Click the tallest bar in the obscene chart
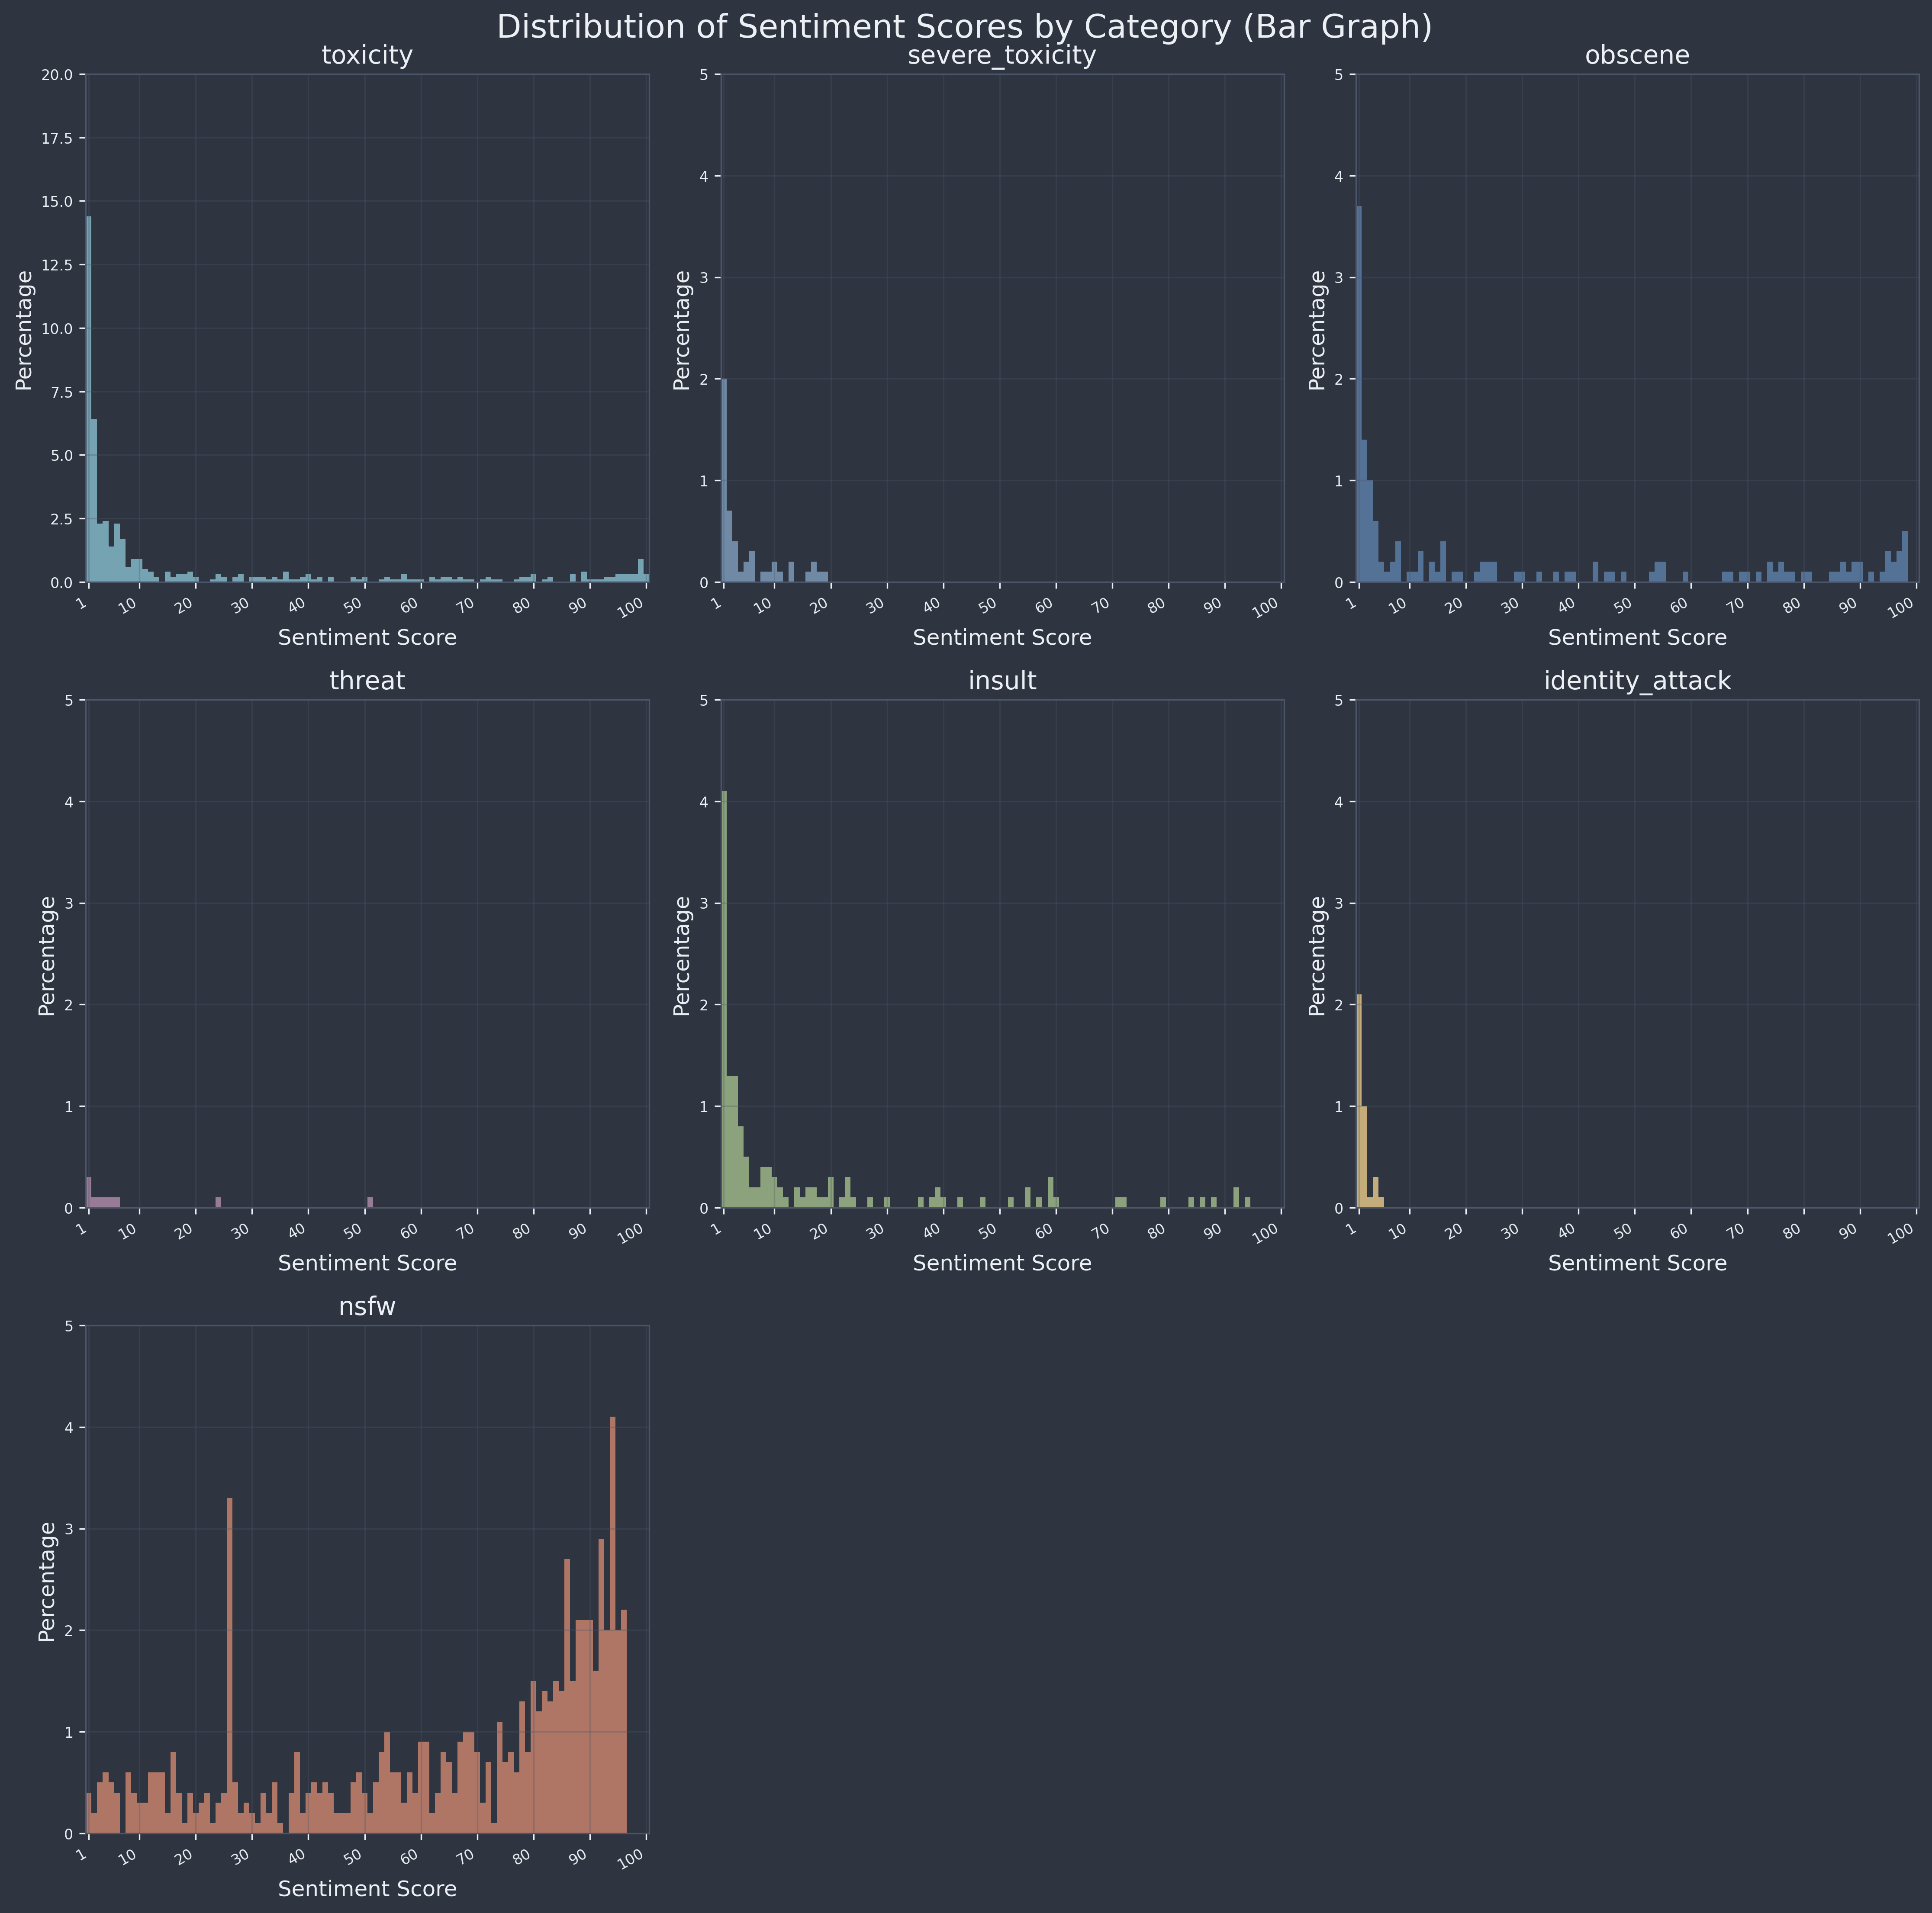1932x1913 pixels. (x=1359, y=394)
